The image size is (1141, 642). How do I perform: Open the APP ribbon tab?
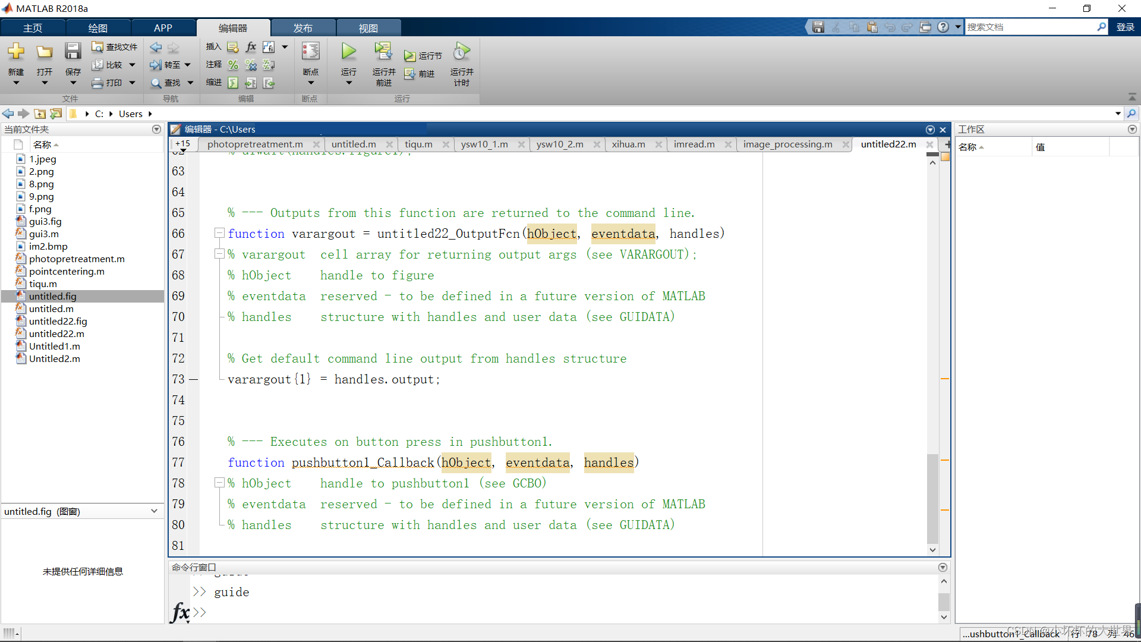click(163, 28)
